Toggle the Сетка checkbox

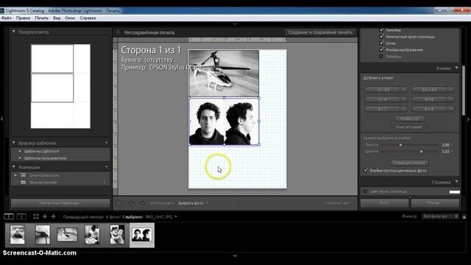(381, 43)
